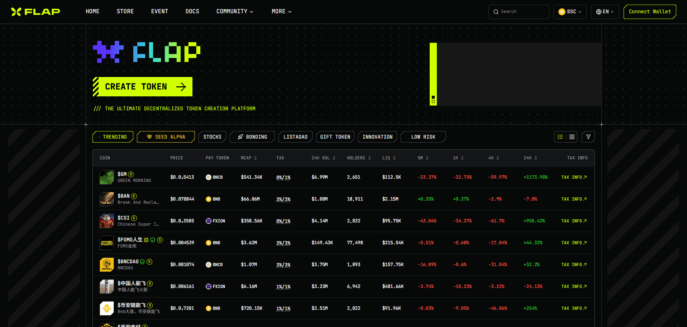Sort table by HOLDERS column
Viewport: 687px width, 327px height.
(x=359, y=158)
